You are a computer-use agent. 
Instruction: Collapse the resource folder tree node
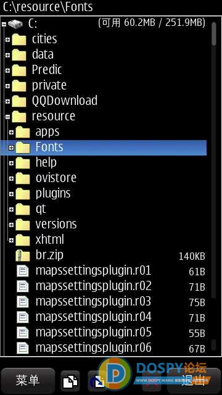[7, 117]
